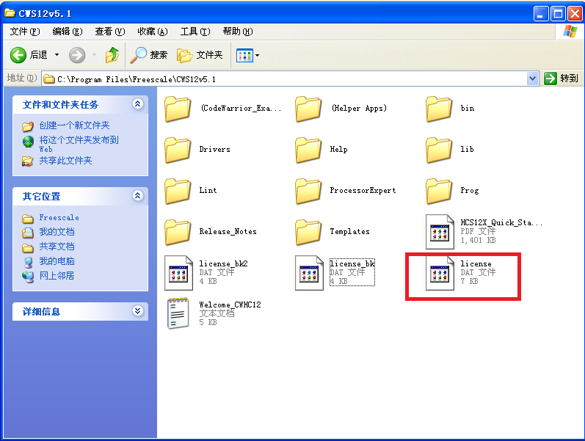The image size is (585, 441).
Task: Click the ProcessorExpert folder name text
Action: click(x=363, y=191)
